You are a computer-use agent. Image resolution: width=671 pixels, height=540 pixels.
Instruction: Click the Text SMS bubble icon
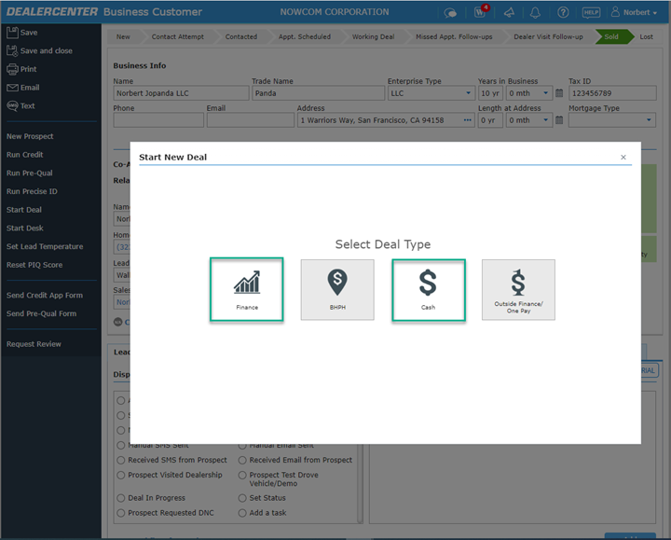[x=12, y=105]
